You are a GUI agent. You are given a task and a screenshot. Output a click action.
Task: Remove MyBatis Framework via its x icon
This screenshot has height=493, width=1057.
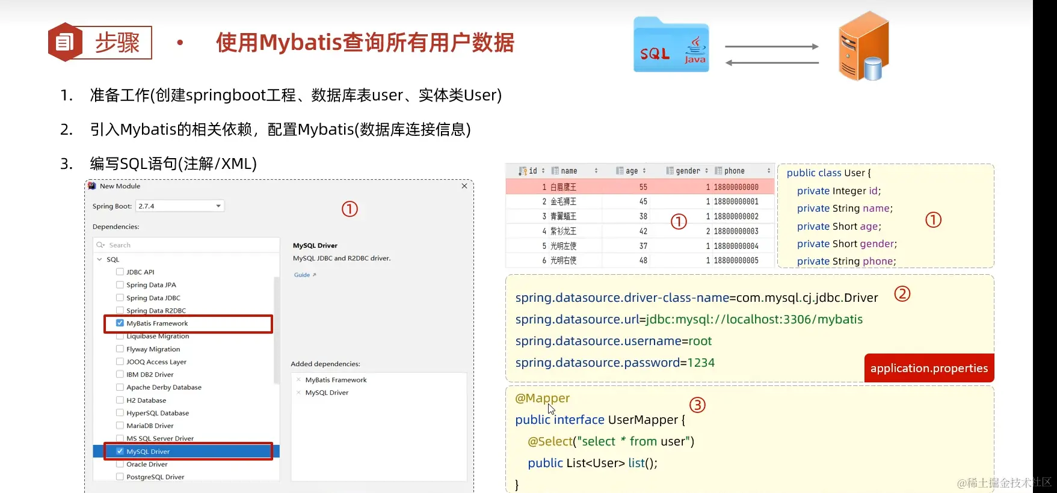click(298, 380)
